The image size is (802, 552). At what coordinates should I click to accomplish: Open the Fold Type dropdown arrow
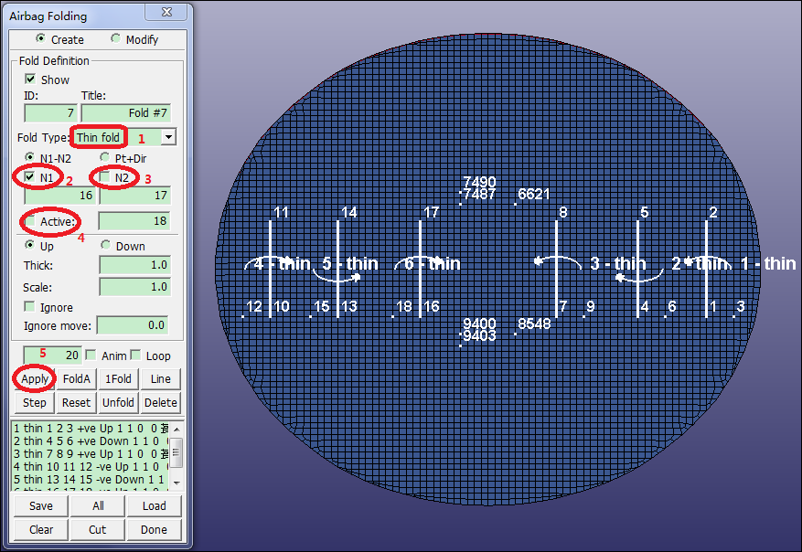pyautogui.click(x=168, y=137)
